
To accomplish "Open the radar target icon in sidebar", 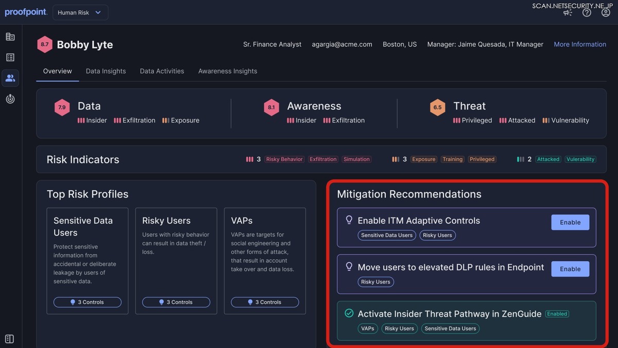I will point(10,99).
